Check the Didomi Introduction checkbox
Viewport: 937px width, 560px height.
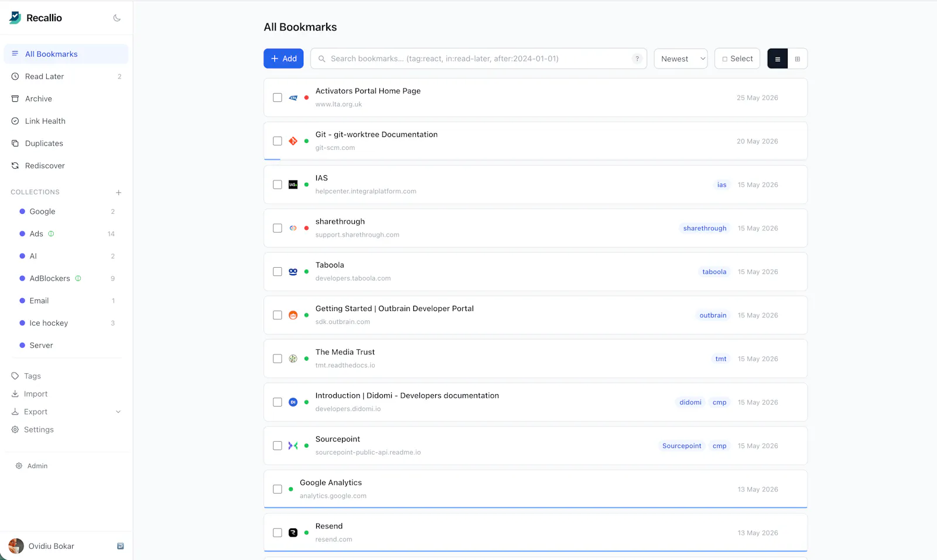278,402
